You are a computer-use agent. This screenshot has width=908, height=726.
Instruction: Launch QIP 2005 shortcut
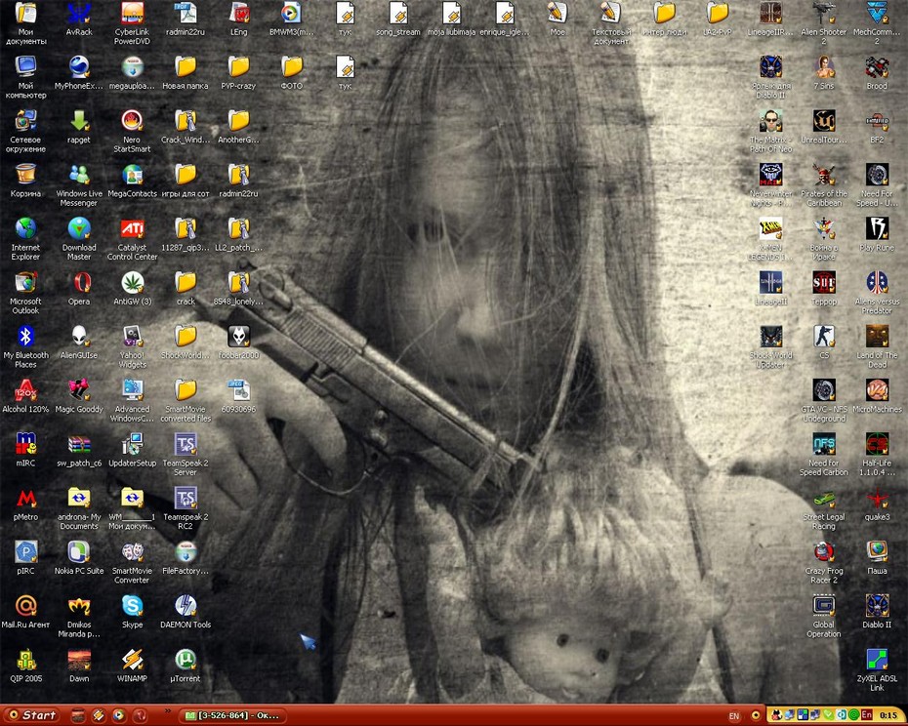pyautogui.click(x=25, y=665)
